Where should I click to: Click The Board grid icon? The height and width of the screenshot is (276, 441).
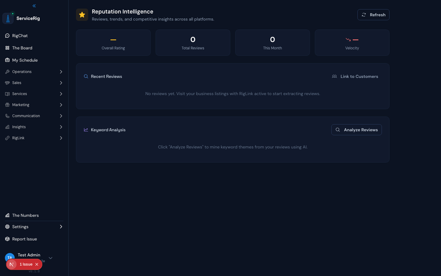coord(7,48)
